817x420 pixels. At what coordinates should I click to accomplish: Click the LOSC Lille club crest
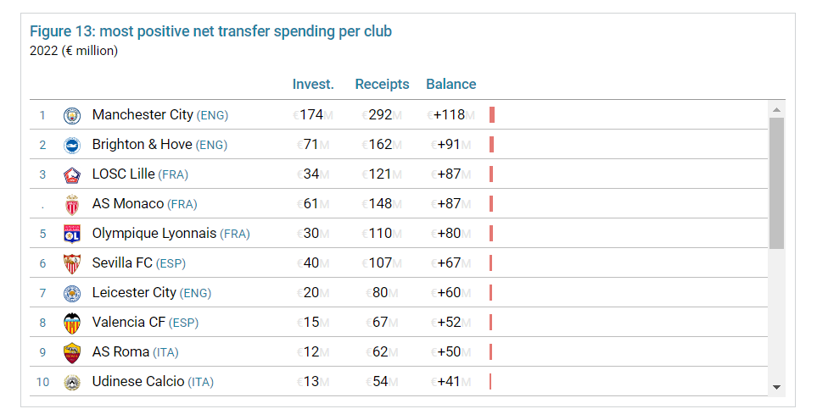(x=71, y=174)
